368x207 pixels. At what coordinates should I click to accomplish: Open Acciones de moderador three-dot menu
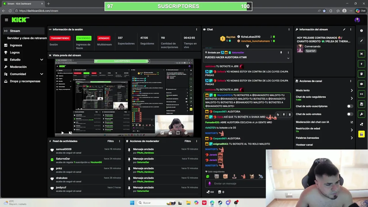coord(197,141)
